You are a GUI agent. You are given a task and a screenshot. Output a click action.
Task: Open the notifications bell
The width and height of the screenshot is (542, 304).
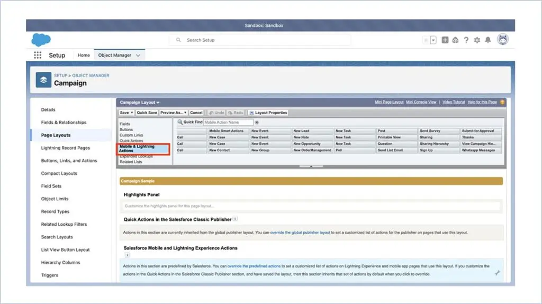tap(487, 40)
